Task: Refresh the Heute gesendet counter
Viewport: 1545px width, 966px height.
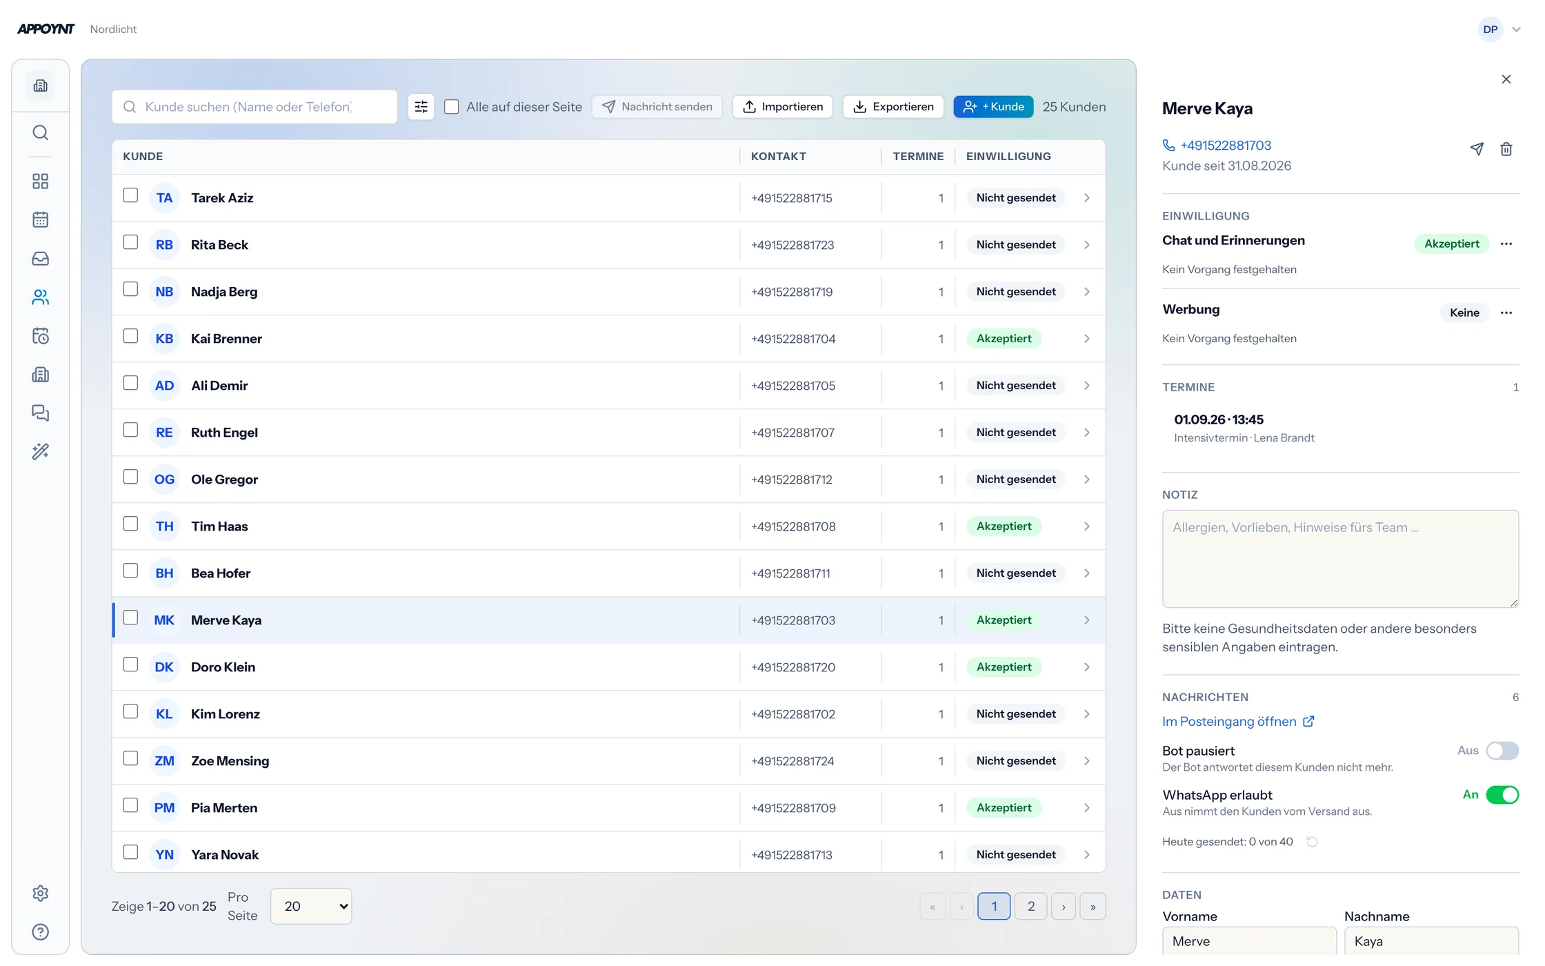Action: click(x=1313, y=842)
